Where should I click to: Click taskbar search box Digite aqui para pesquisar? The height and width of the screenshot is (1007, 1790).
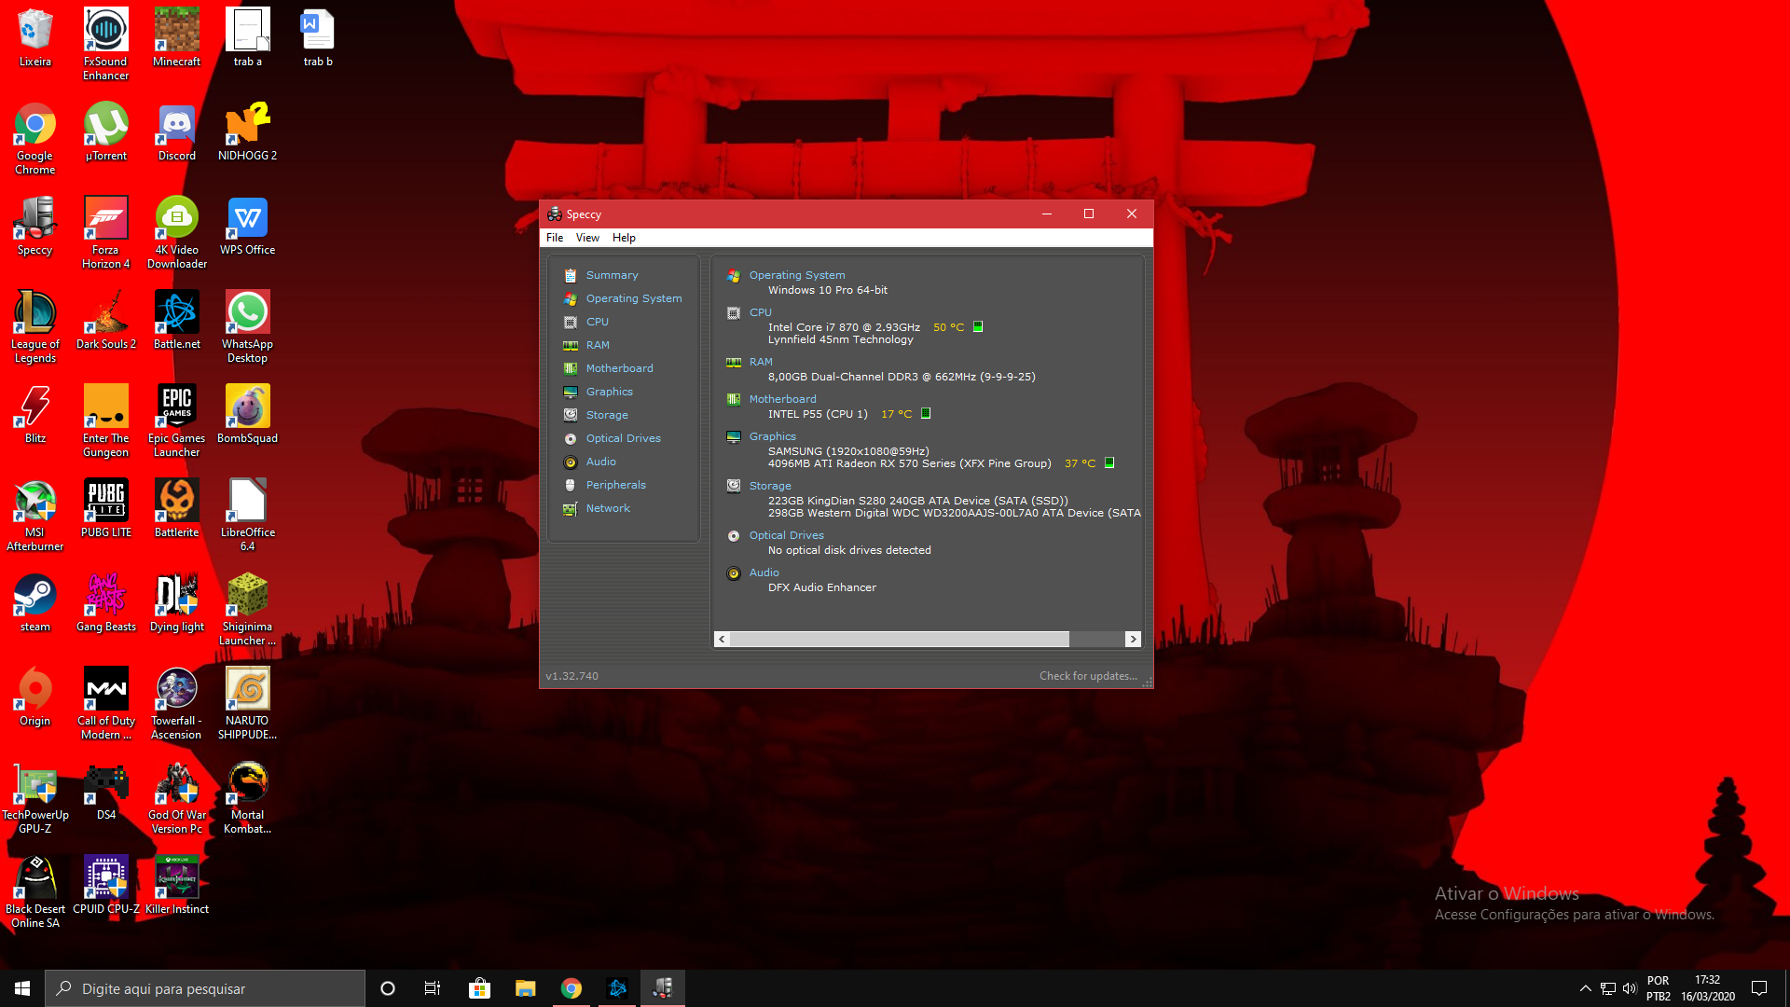click(x=205, y=988)
